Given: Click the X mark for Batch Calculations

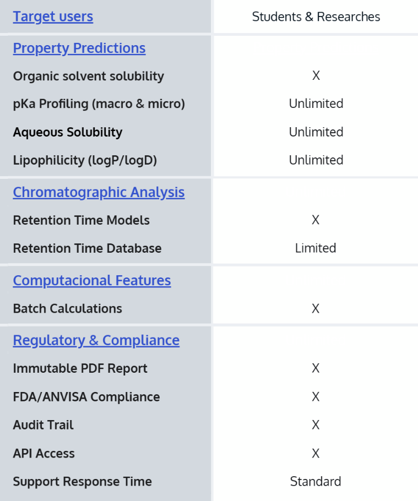Looking at the screenshot, I should (x=316, y=308).
